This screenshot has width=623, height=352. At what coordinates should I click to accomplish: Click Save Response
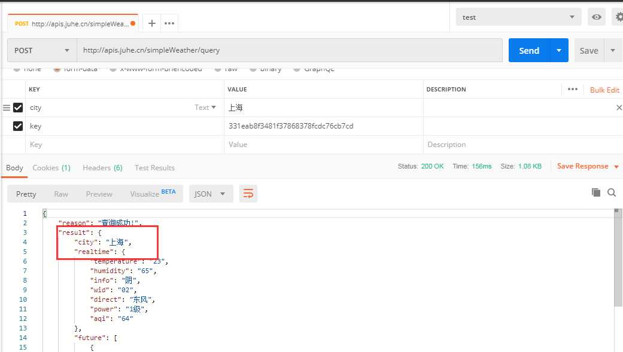[582, 166]
